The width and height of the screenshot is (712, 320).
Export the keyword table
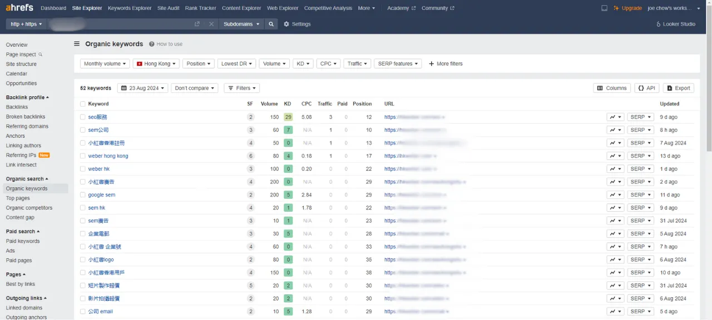[x=679, y=88]
